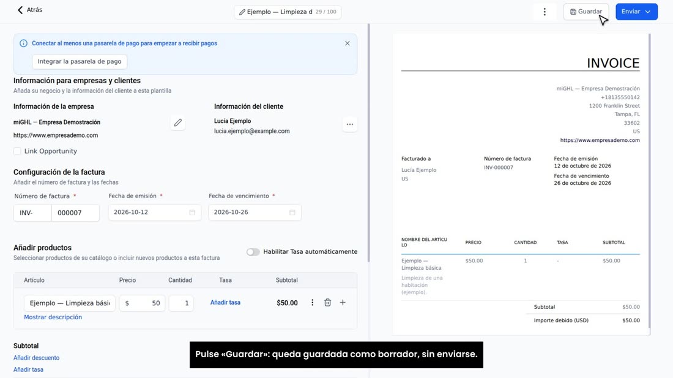Click the email lucia.ejemplo@example.com
Image resolution: width=673 pixels, height=378 pixels.
coord(252,132)
